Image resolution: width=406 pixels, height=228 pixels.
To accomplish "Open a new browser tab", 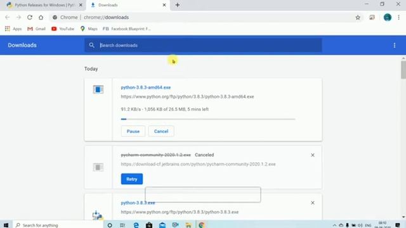I will [x=178, y=5].
